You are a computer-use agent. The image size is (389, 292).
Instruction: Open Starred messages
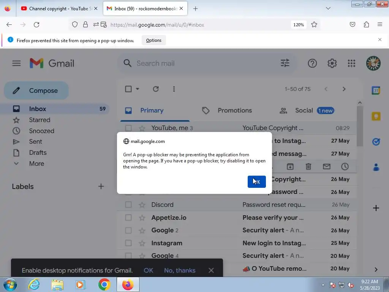click(x=40, y=120)
